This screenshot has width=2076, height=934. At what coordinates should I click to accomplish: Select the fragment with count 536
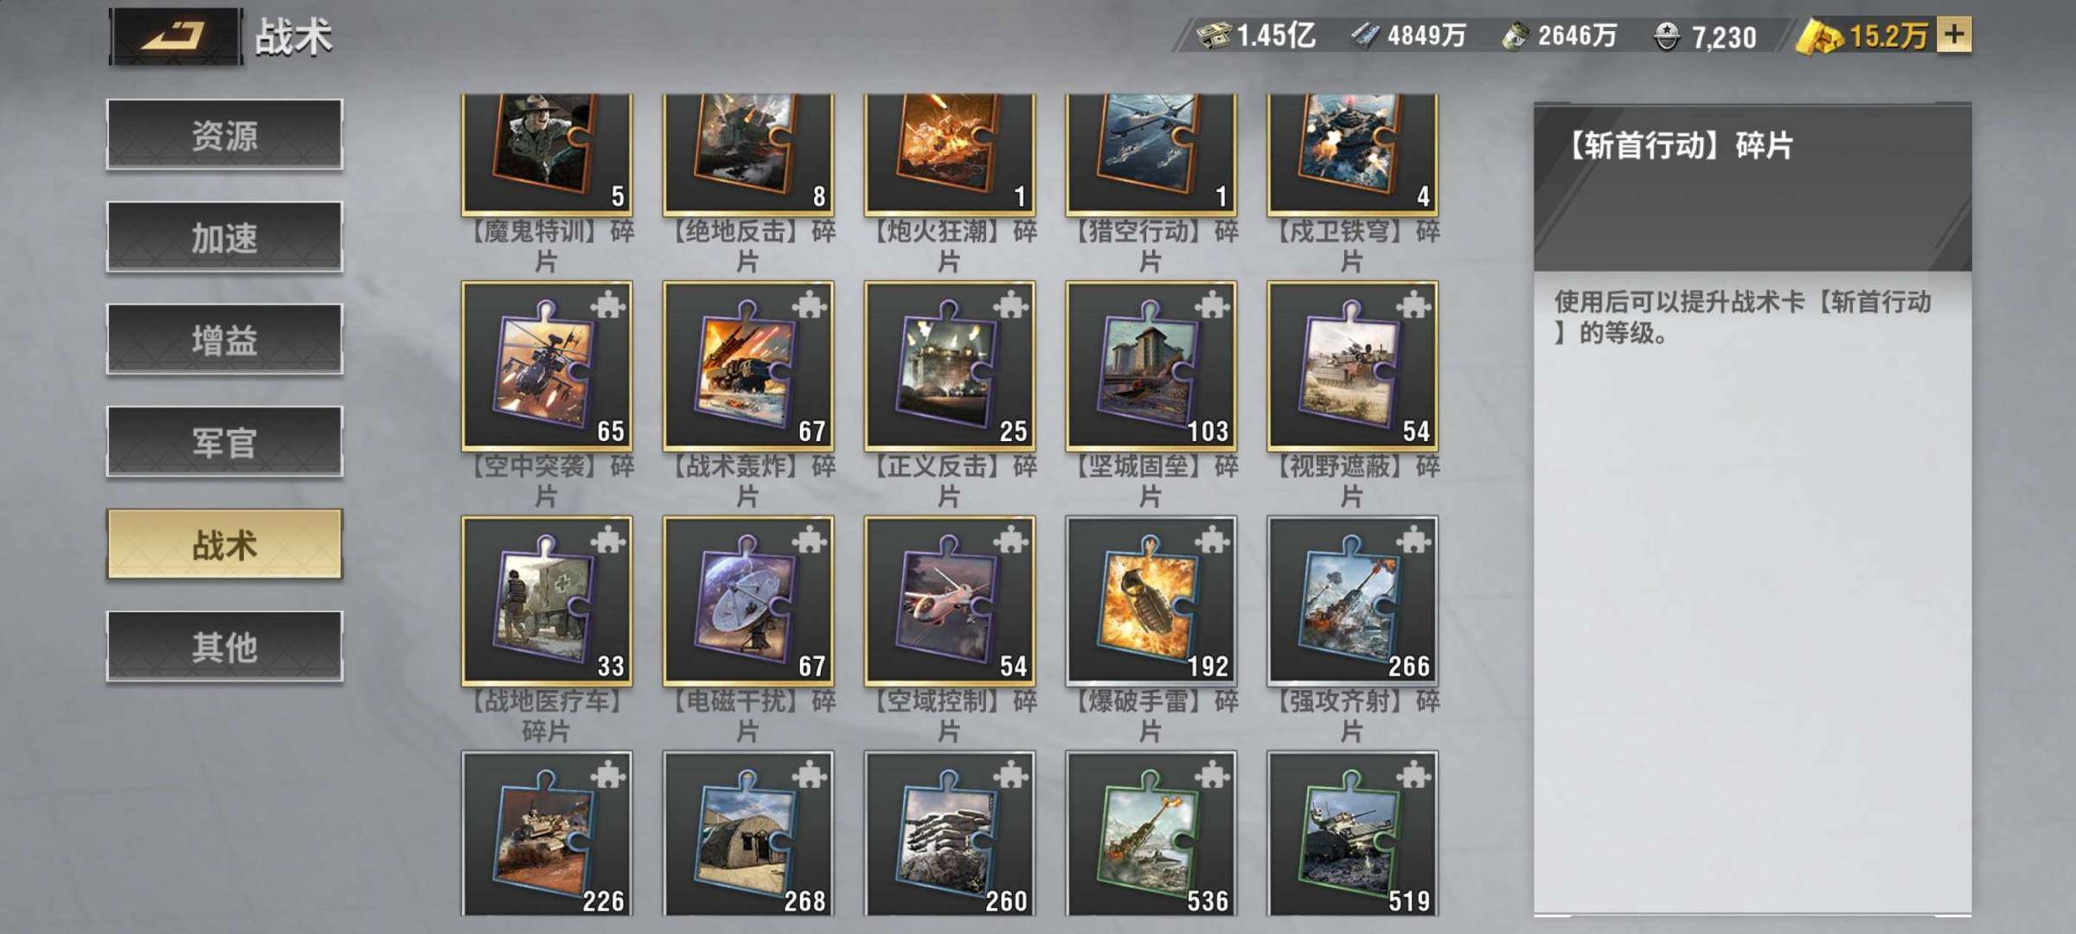pyautogui.click(x=1151, y=834)
